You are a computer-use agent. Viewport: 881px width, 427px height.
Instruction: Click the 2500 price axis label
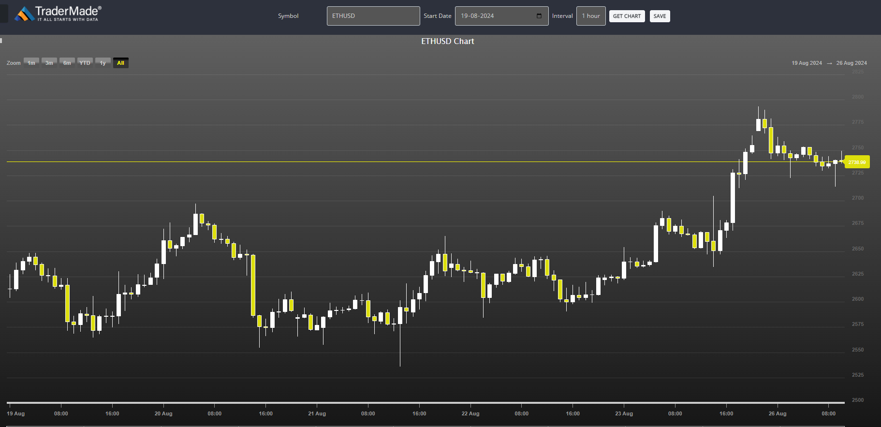coord(858,400)
